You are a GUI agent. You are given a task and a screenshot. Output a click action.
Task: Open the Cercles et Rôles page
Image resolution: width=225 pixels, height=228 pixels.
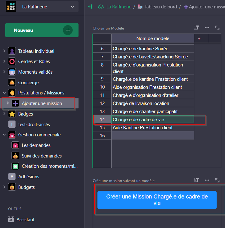[34, 62]
